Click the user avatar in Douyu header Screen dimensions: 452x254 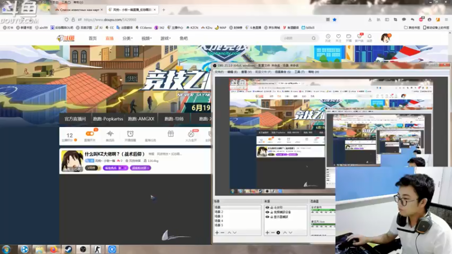[385, 38]
